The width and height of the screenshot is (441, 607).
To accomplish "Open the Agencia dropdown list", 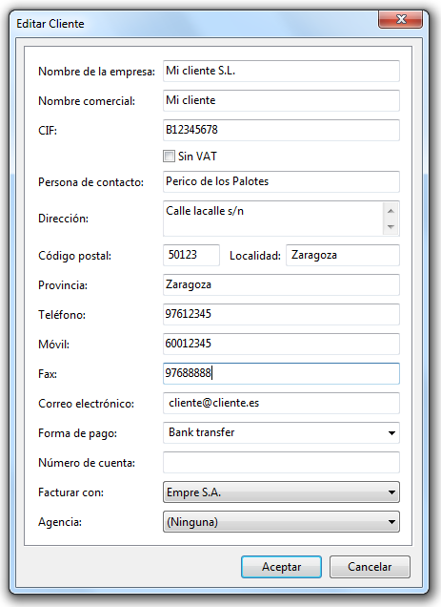I will point(281,522).
